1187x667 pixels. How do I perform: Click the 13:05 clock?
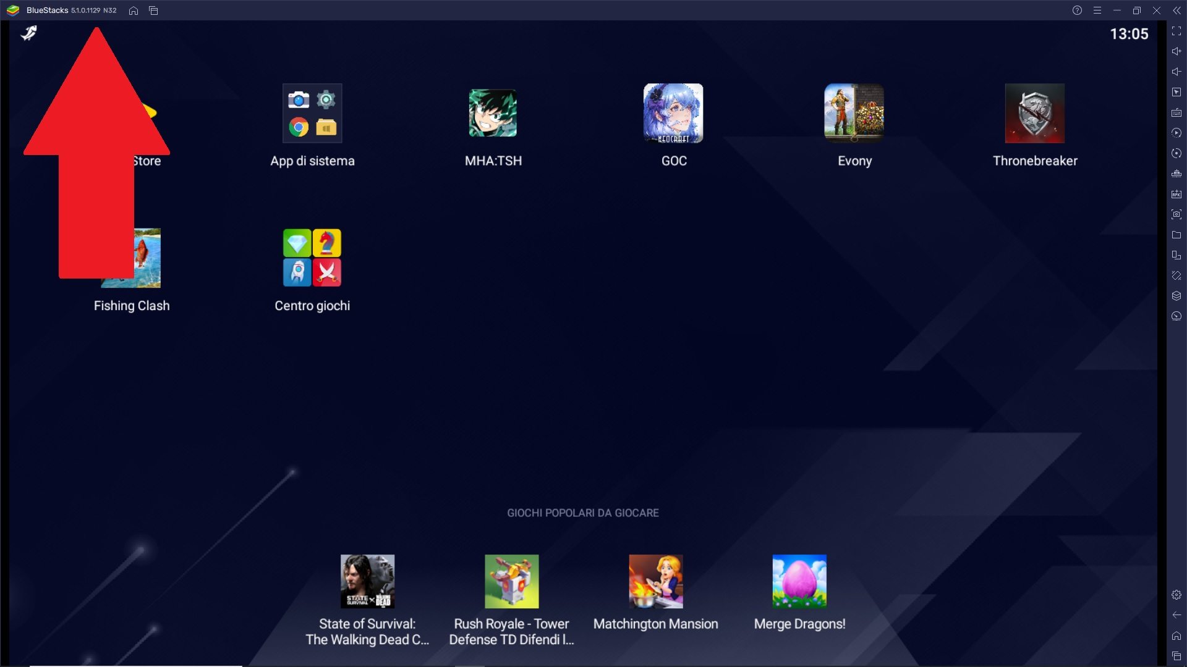[x=1129, y=34]
